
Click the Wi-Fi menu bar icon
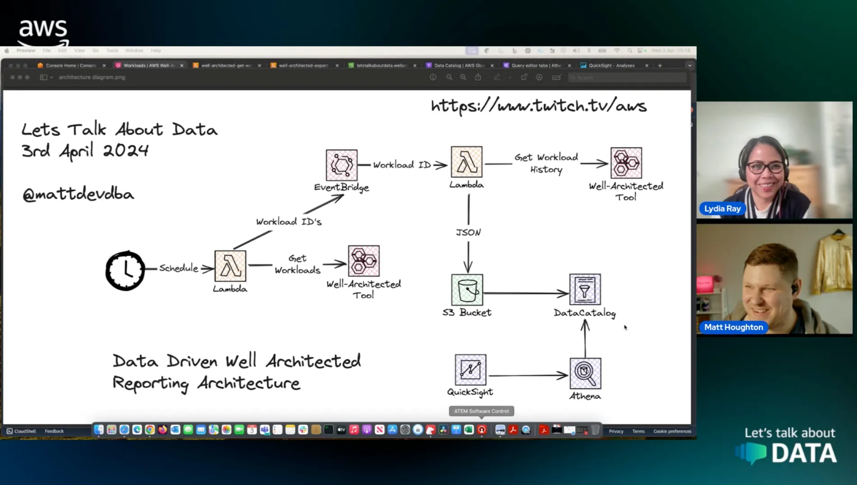(x=617, y=51)
